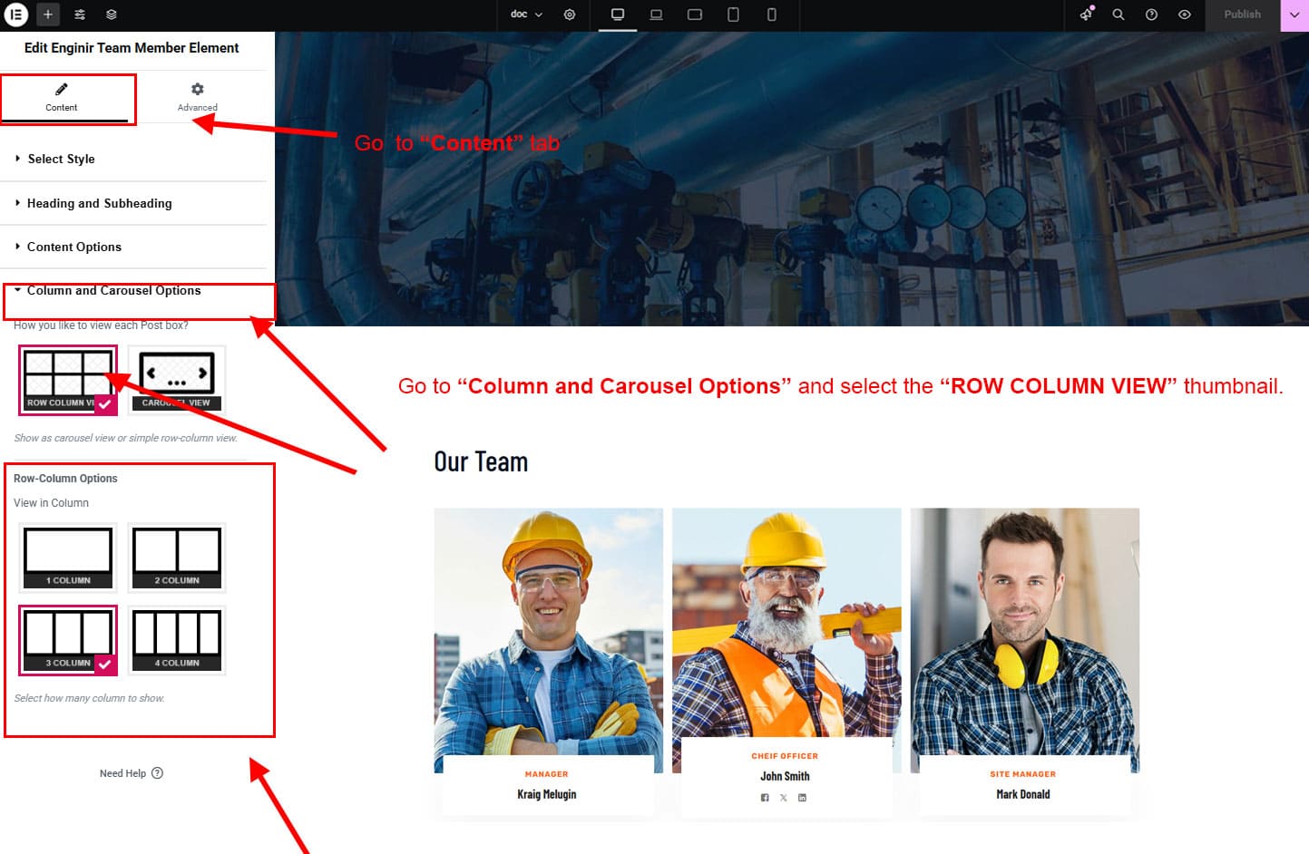
Task: Switch to desktop responsive view
Action: (618, 15)
